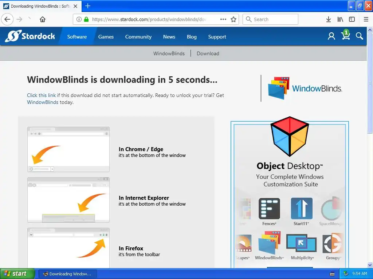Open the Support menu
Screen dimensions: 373x279
(217, 37)
